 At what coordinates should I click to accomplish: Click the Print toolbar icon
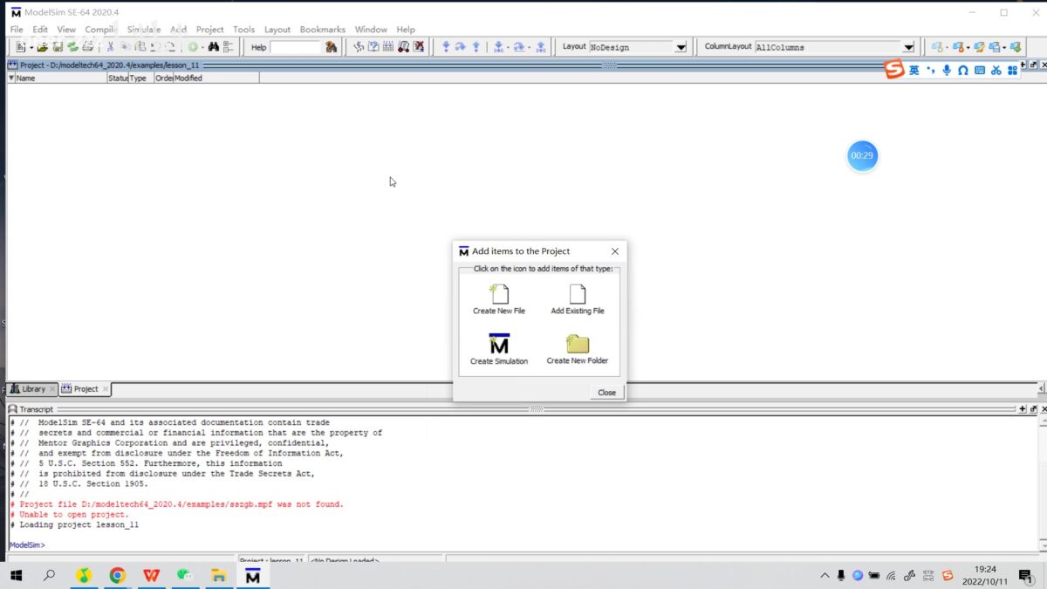pos(87,47)
